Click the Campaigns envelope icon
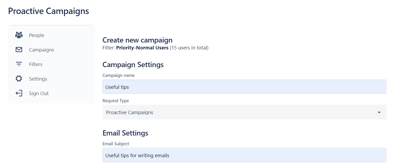 pos(19,50)
